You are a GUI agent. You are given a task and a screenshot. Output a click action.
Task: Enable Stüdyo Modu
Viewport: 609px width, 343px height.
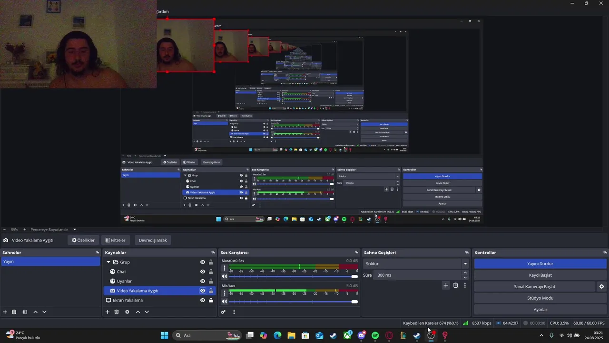tap(540, 298)
